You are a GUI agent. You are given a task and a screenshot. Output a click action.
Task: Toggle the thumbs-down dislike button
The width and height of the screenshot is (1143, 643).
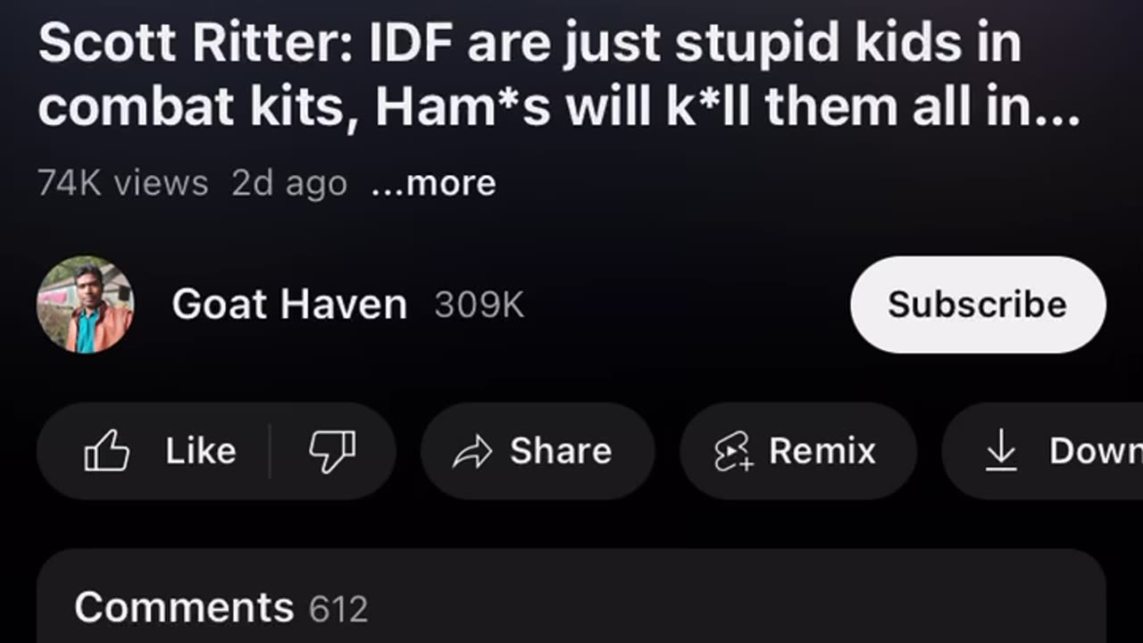tap(332, 451)
